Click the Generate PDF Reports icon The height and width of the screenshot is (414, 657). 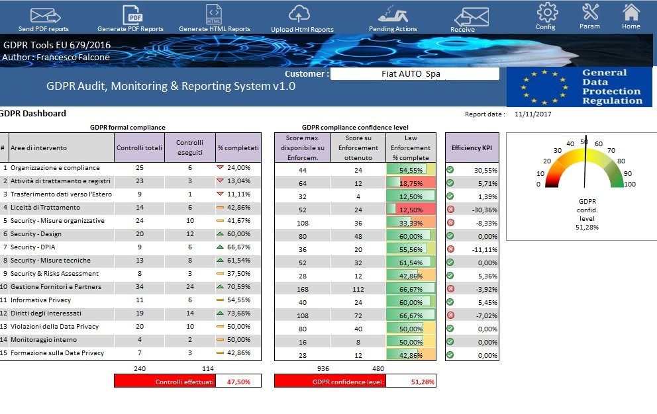coord(133,15)
